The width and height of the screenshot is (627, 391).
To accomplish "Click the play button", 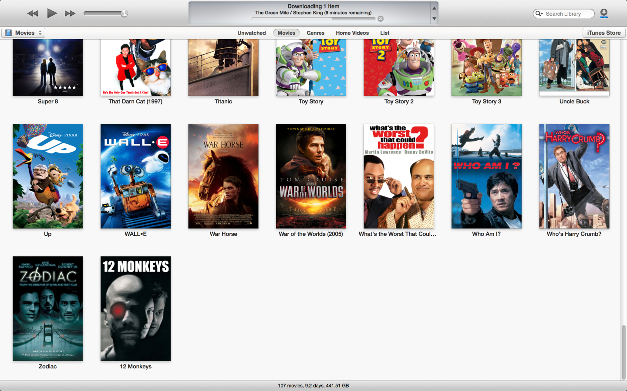I will (52, 13).
